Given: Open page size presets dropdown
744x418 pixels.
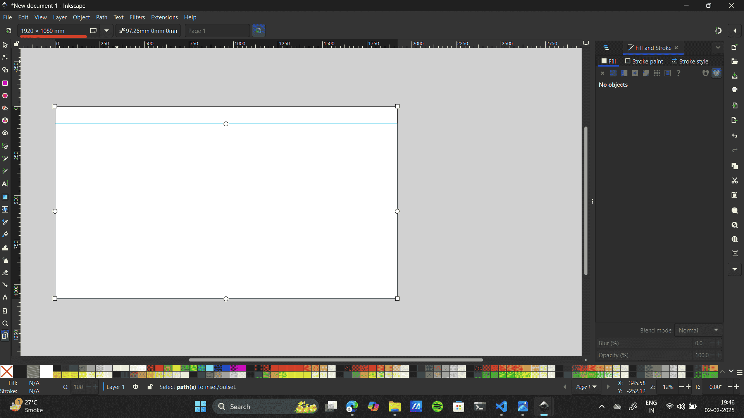Looking at the screenshot, I should [x=107, y=31].
